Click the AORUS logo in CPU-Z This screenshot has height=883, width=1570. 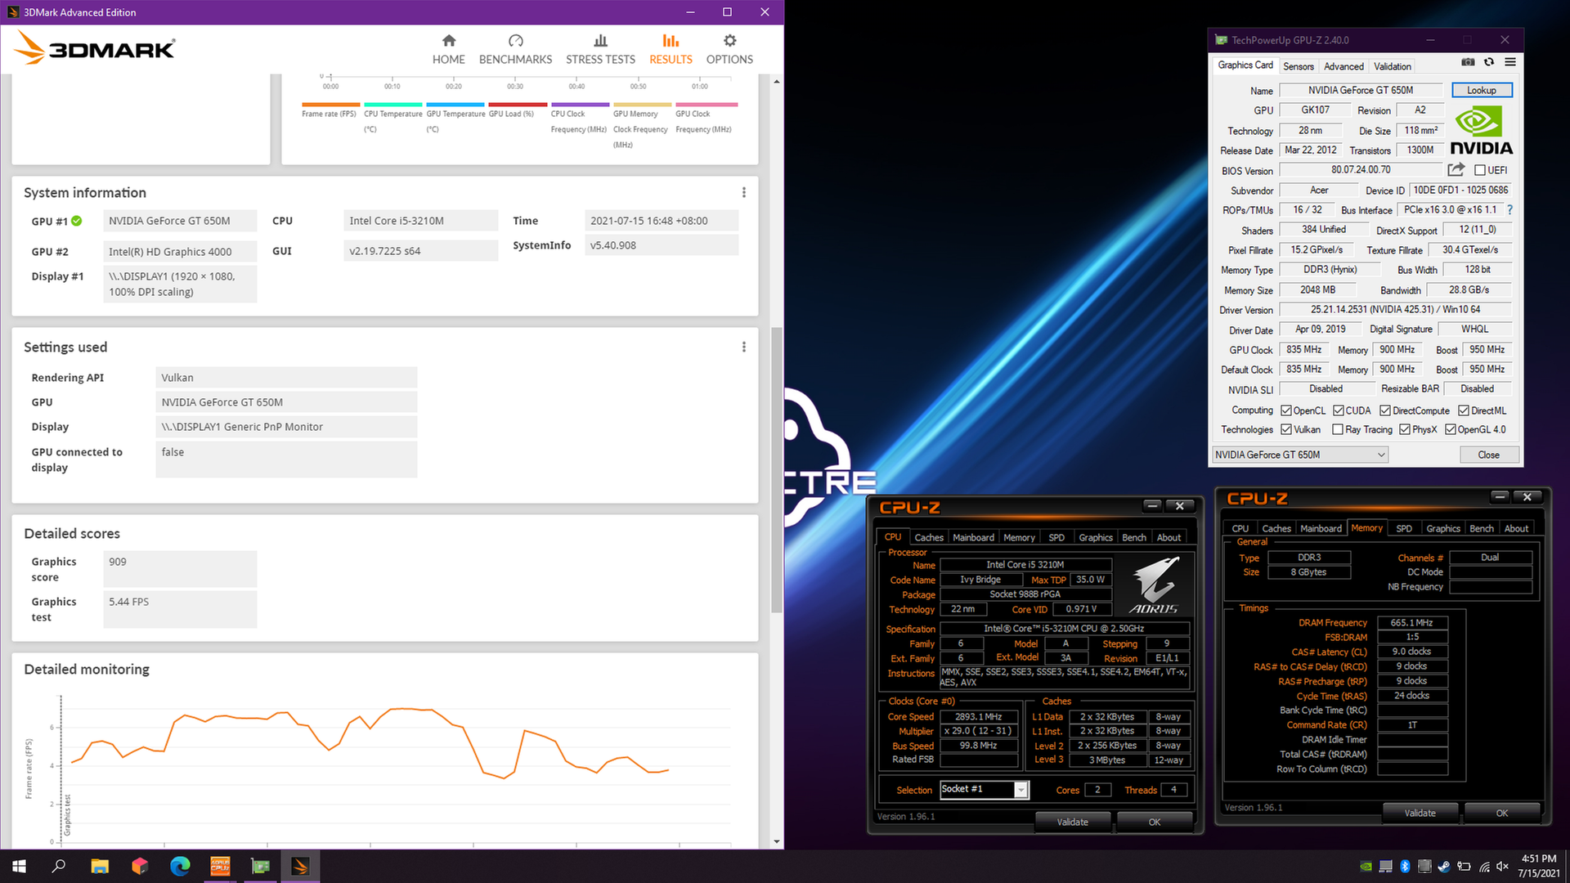tap(1155, 585)
